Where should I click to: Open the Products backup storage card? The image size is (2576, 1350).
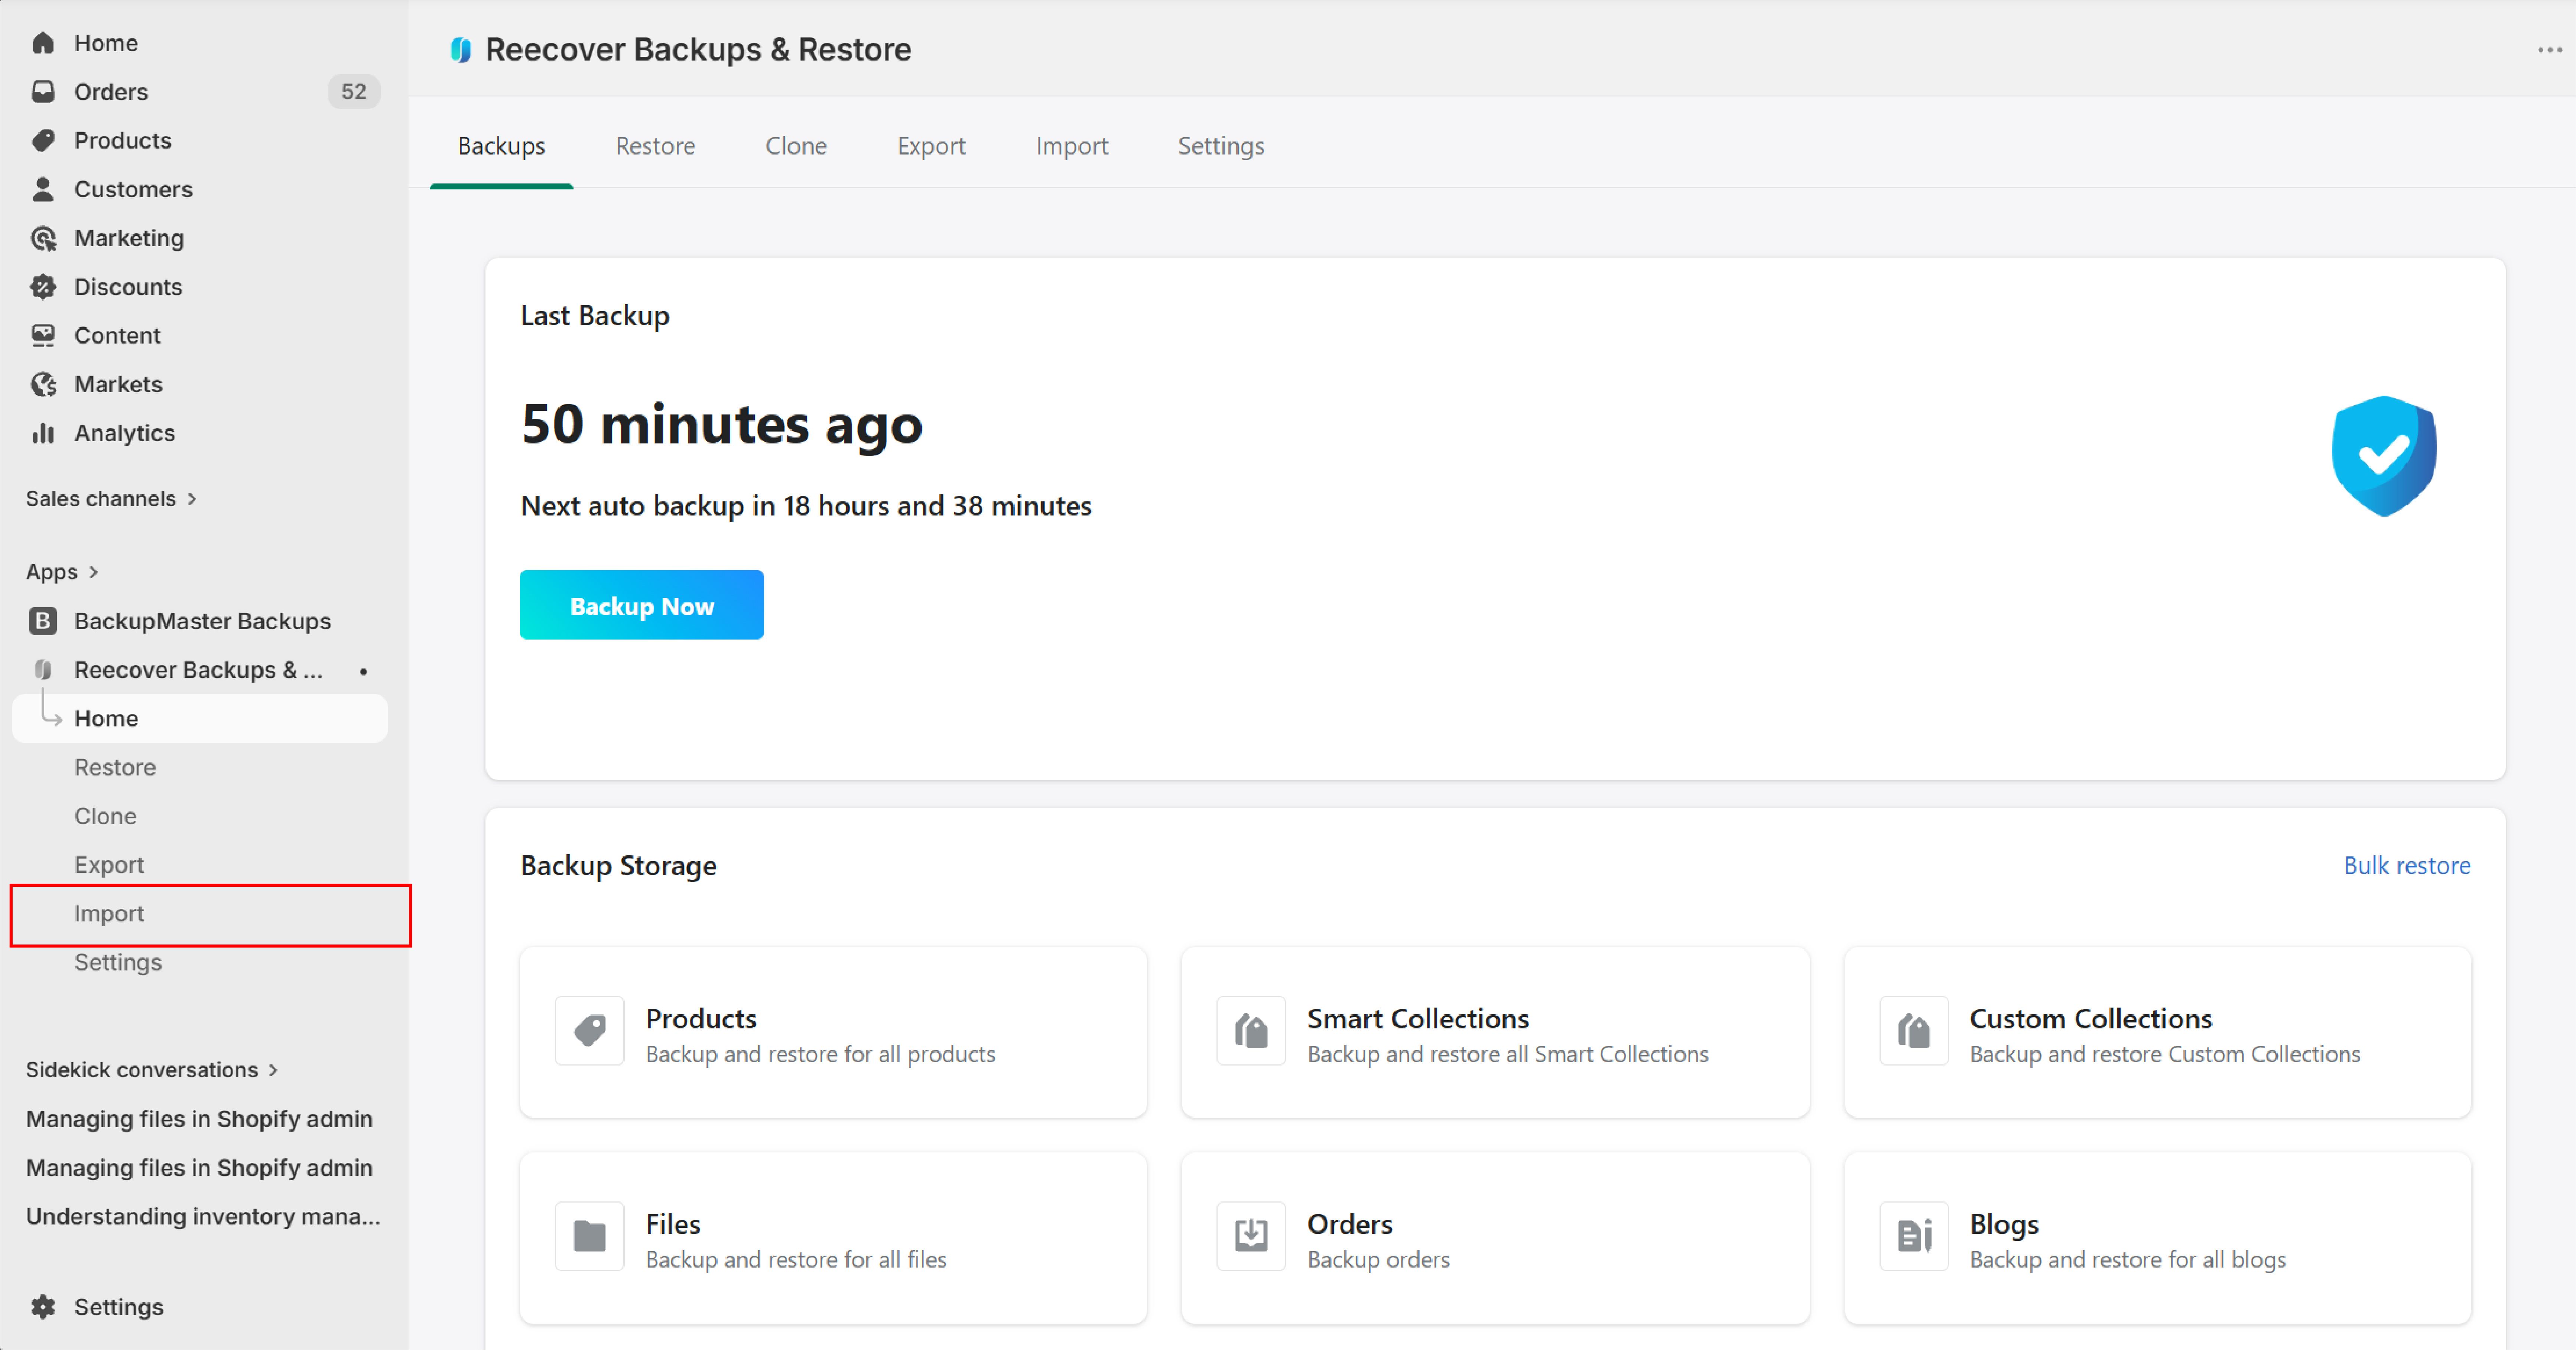point(833,1032)
